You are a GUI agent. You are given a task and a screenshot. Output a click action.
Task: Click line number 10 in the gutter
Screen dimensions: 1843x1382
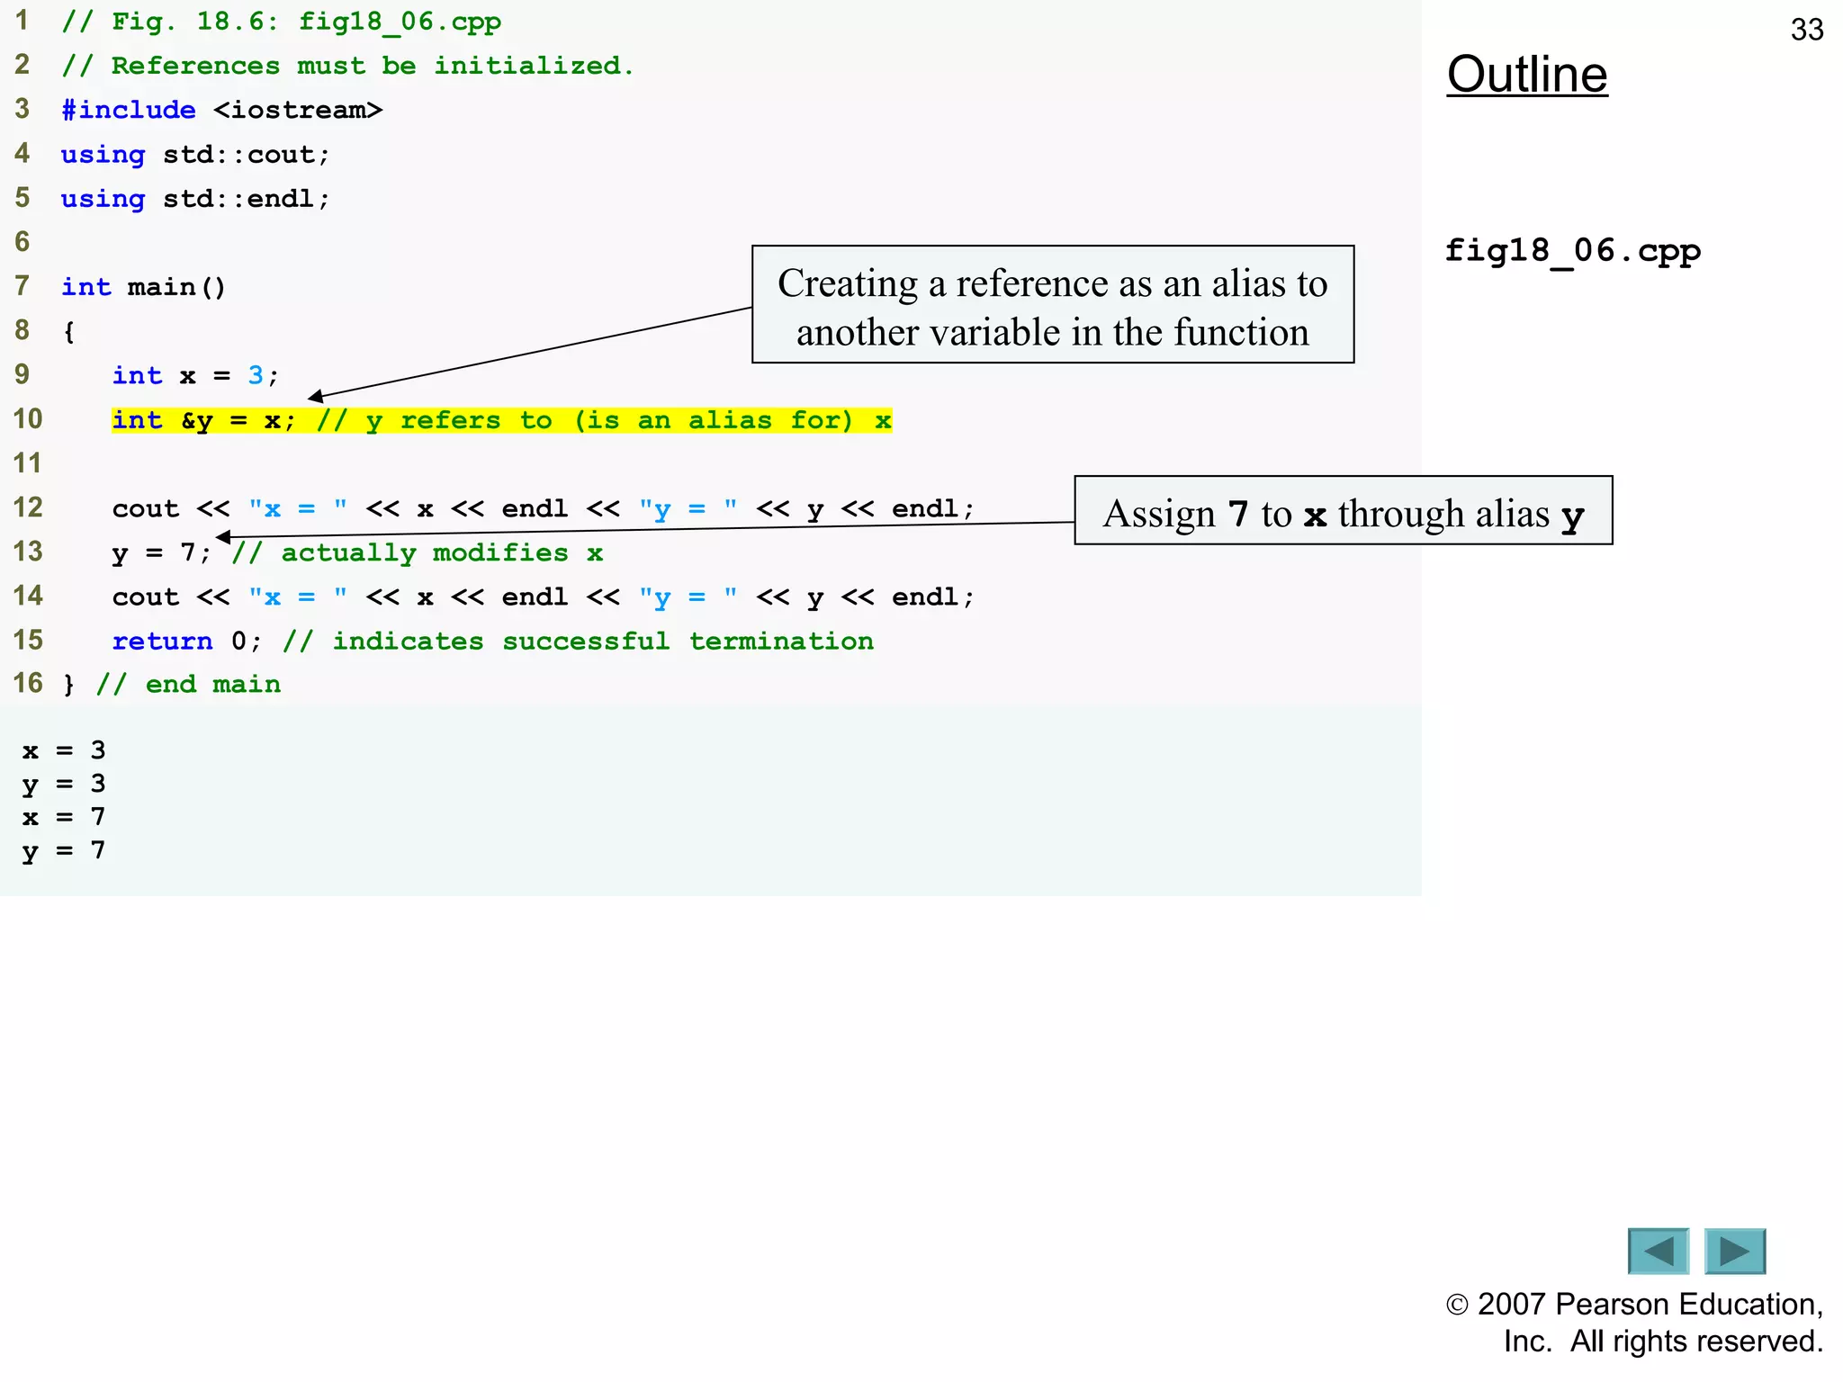pos(28,418)
